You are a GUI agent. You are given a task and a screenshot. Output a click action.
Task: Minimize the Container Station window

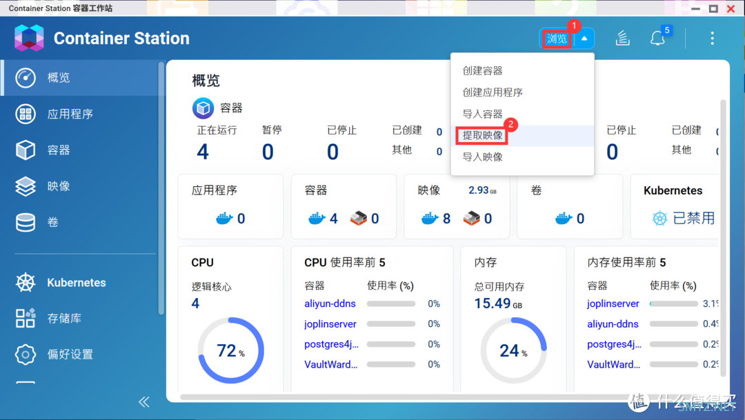695,8
